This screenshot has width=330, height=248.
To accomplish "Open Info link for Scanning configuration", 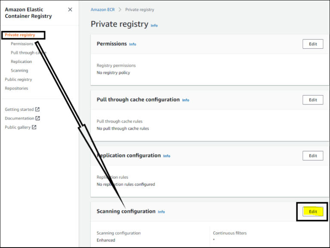I will [162, 212].
